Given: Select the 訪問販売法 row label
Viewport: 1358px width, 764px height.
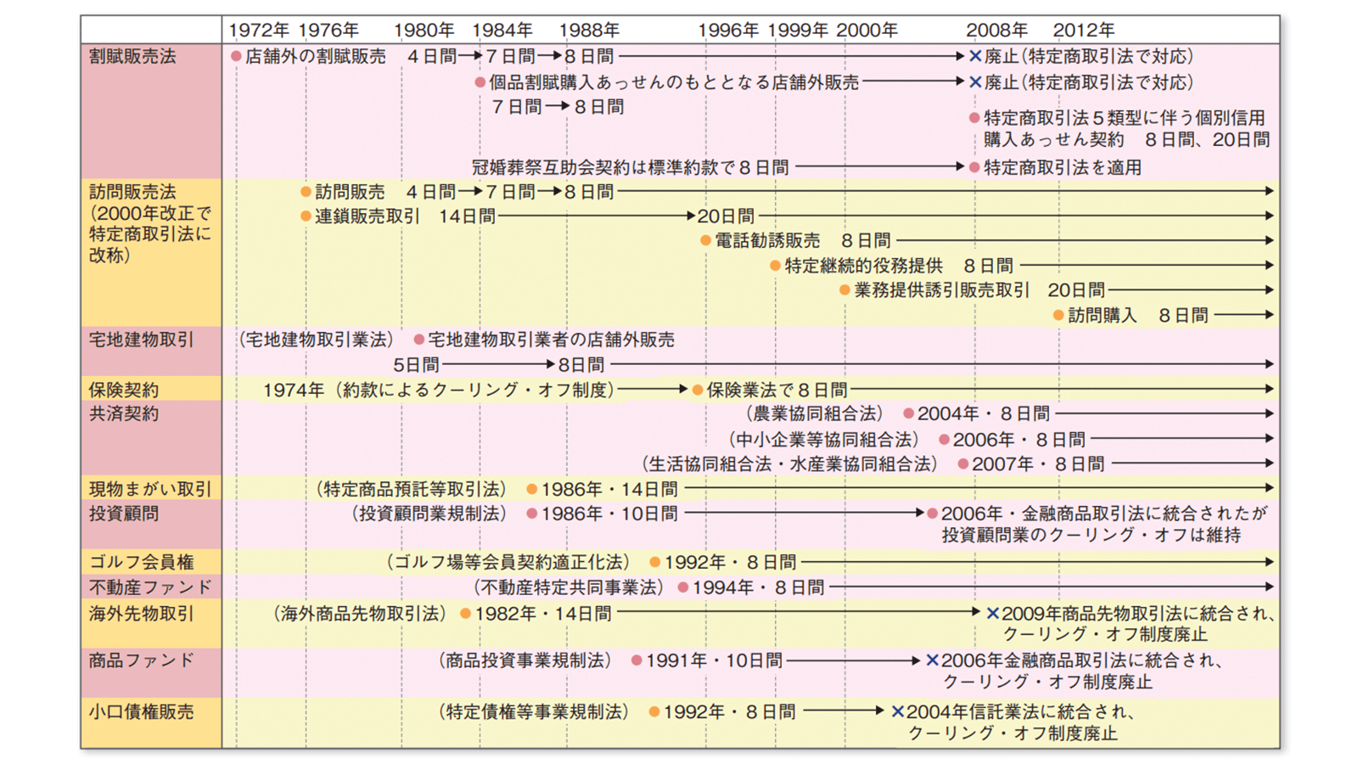Looking at the screenshot, I should [x=132, y=193].
